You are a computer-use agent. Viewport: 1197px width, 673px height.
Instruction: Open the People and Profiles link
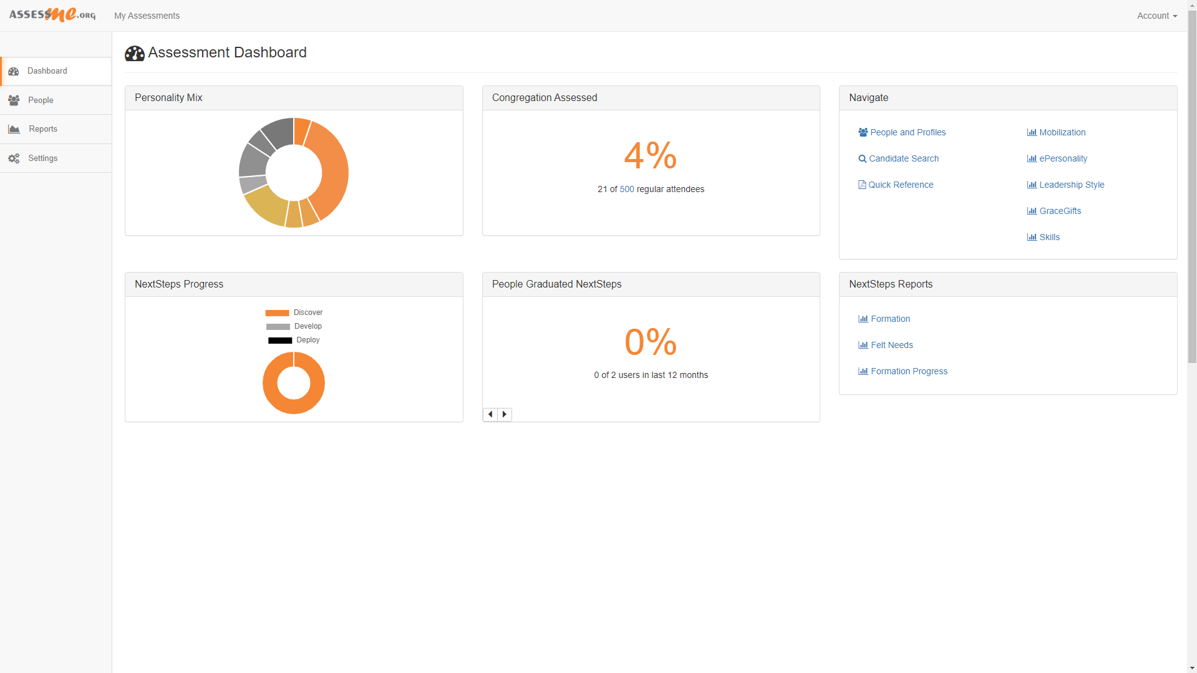[908, 132]
